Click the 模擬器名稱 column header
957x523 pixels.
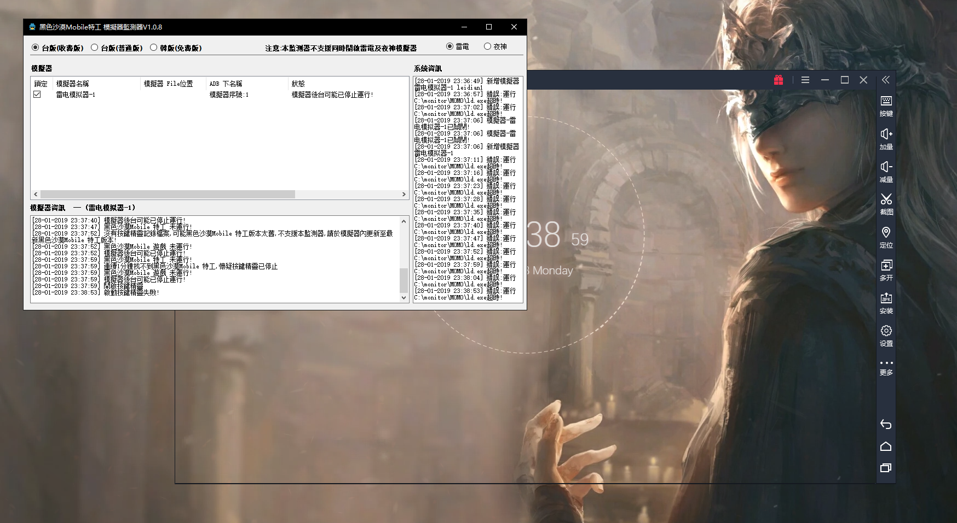pyautogui.click(x=96, y=84)
